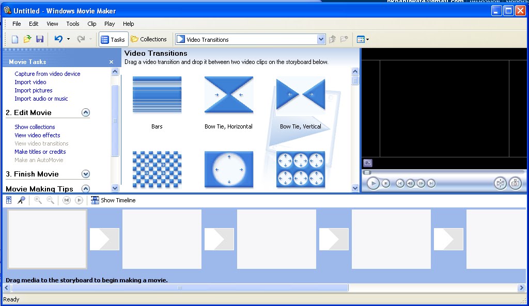Image resolution: width=529 pixels, height=306 pixels.
Task: Expand the Finish Movie section
Action: coord(85,174)
